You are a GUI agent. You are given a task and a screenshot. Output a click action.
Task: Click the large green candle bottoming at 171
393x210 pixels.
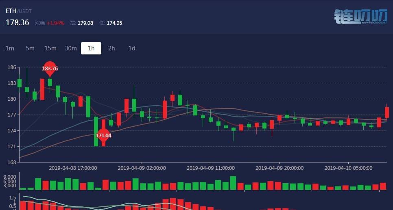(x=96, y=132)
